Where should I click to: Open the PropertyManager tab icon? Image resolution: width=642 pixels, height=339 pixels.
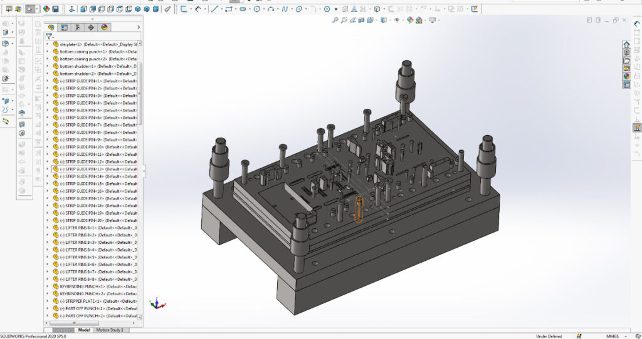64,28
